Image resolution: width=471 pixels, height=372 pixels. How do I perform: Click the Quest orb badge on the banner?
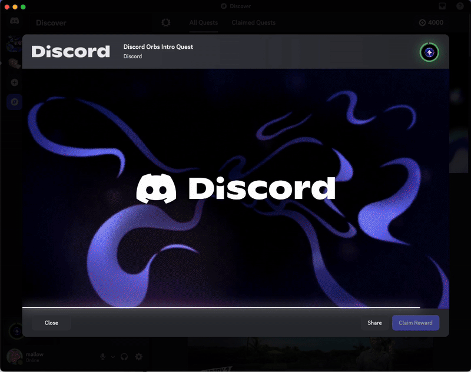click(x=429, y=52)
